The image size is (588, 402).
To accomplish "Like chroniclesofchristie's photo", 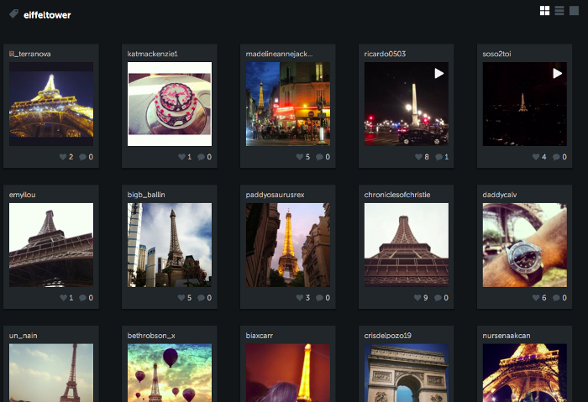I will coord(417,298).
